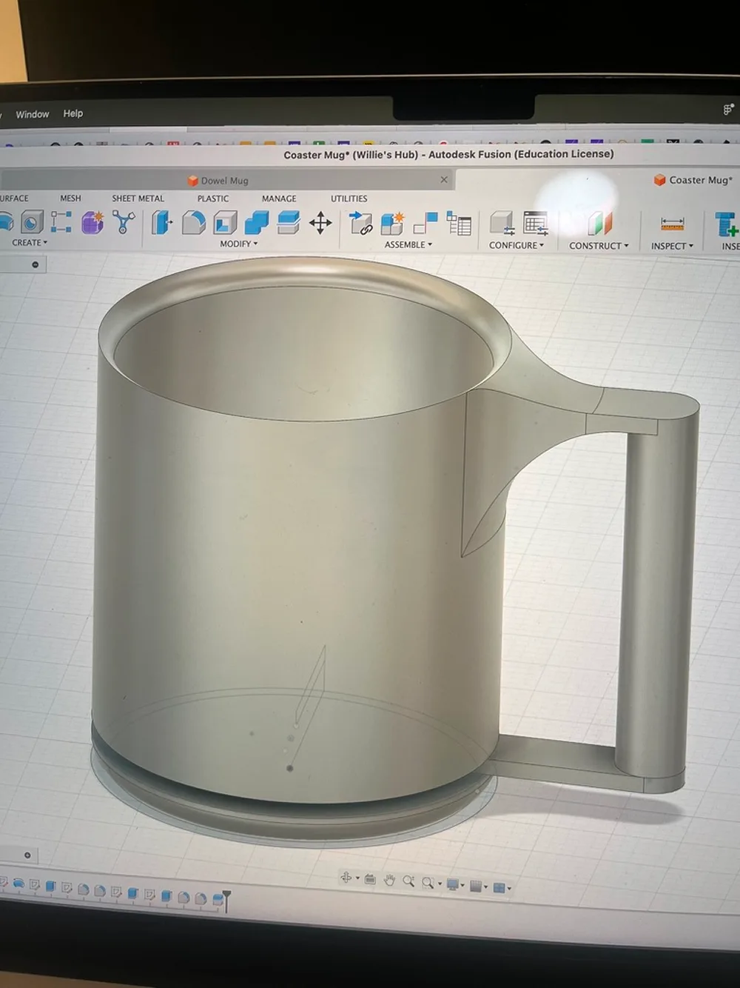
Task: Open the purple Create Form tool
Action: click(92, 221)
